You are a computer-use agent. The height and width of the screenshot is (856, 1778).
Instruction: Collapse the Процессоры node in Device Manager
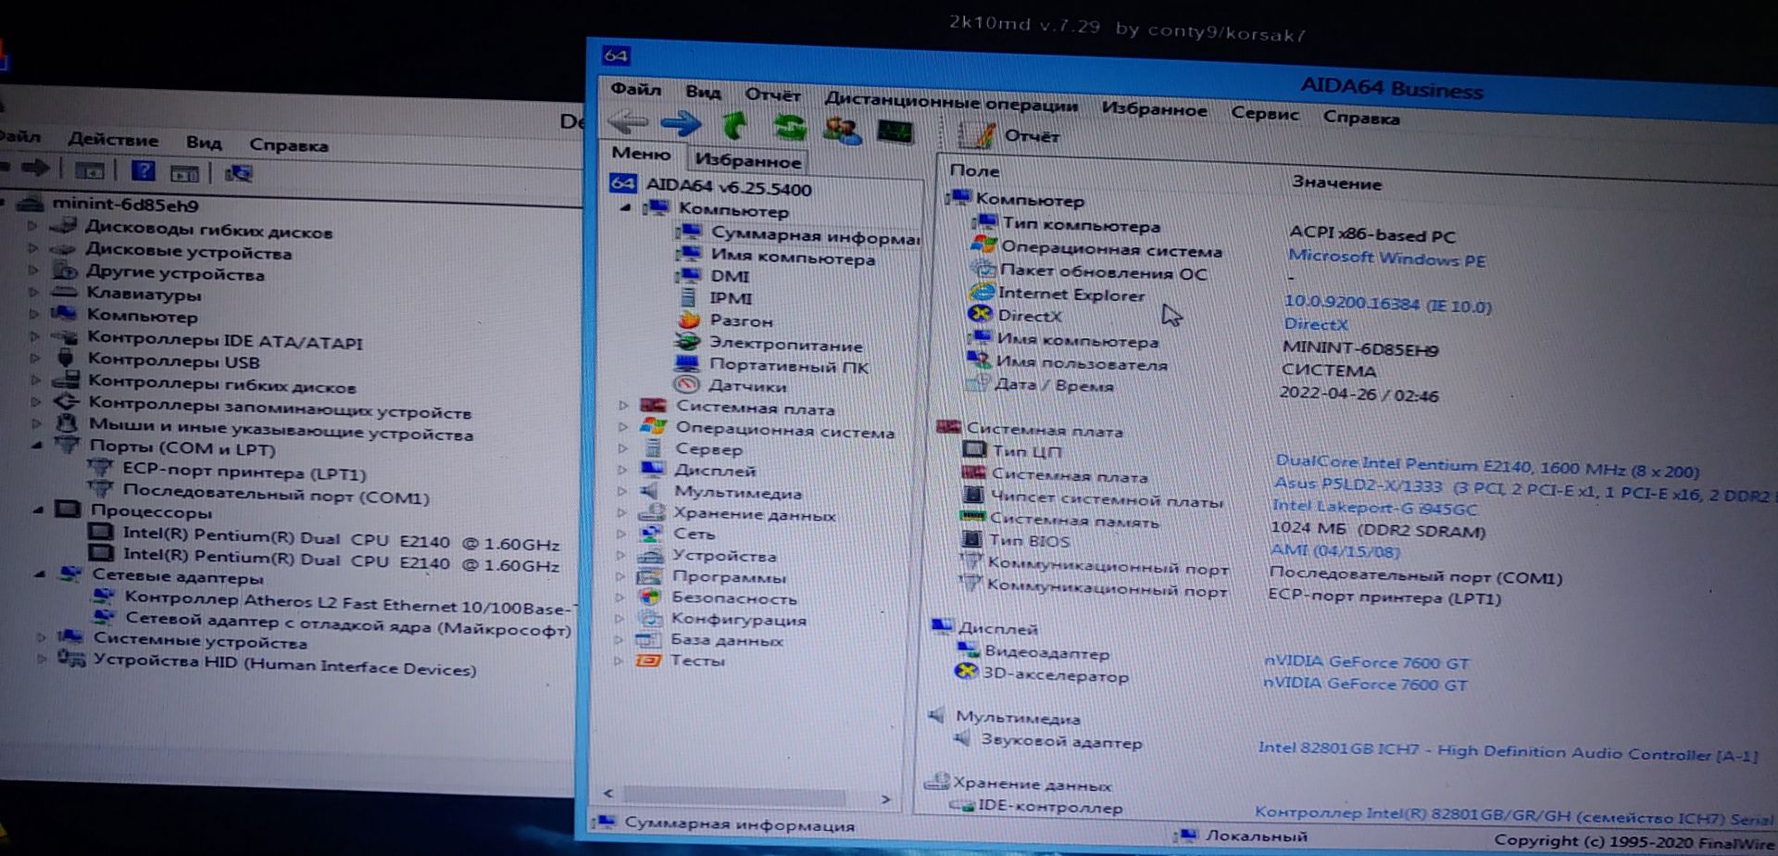coord(39,510)
